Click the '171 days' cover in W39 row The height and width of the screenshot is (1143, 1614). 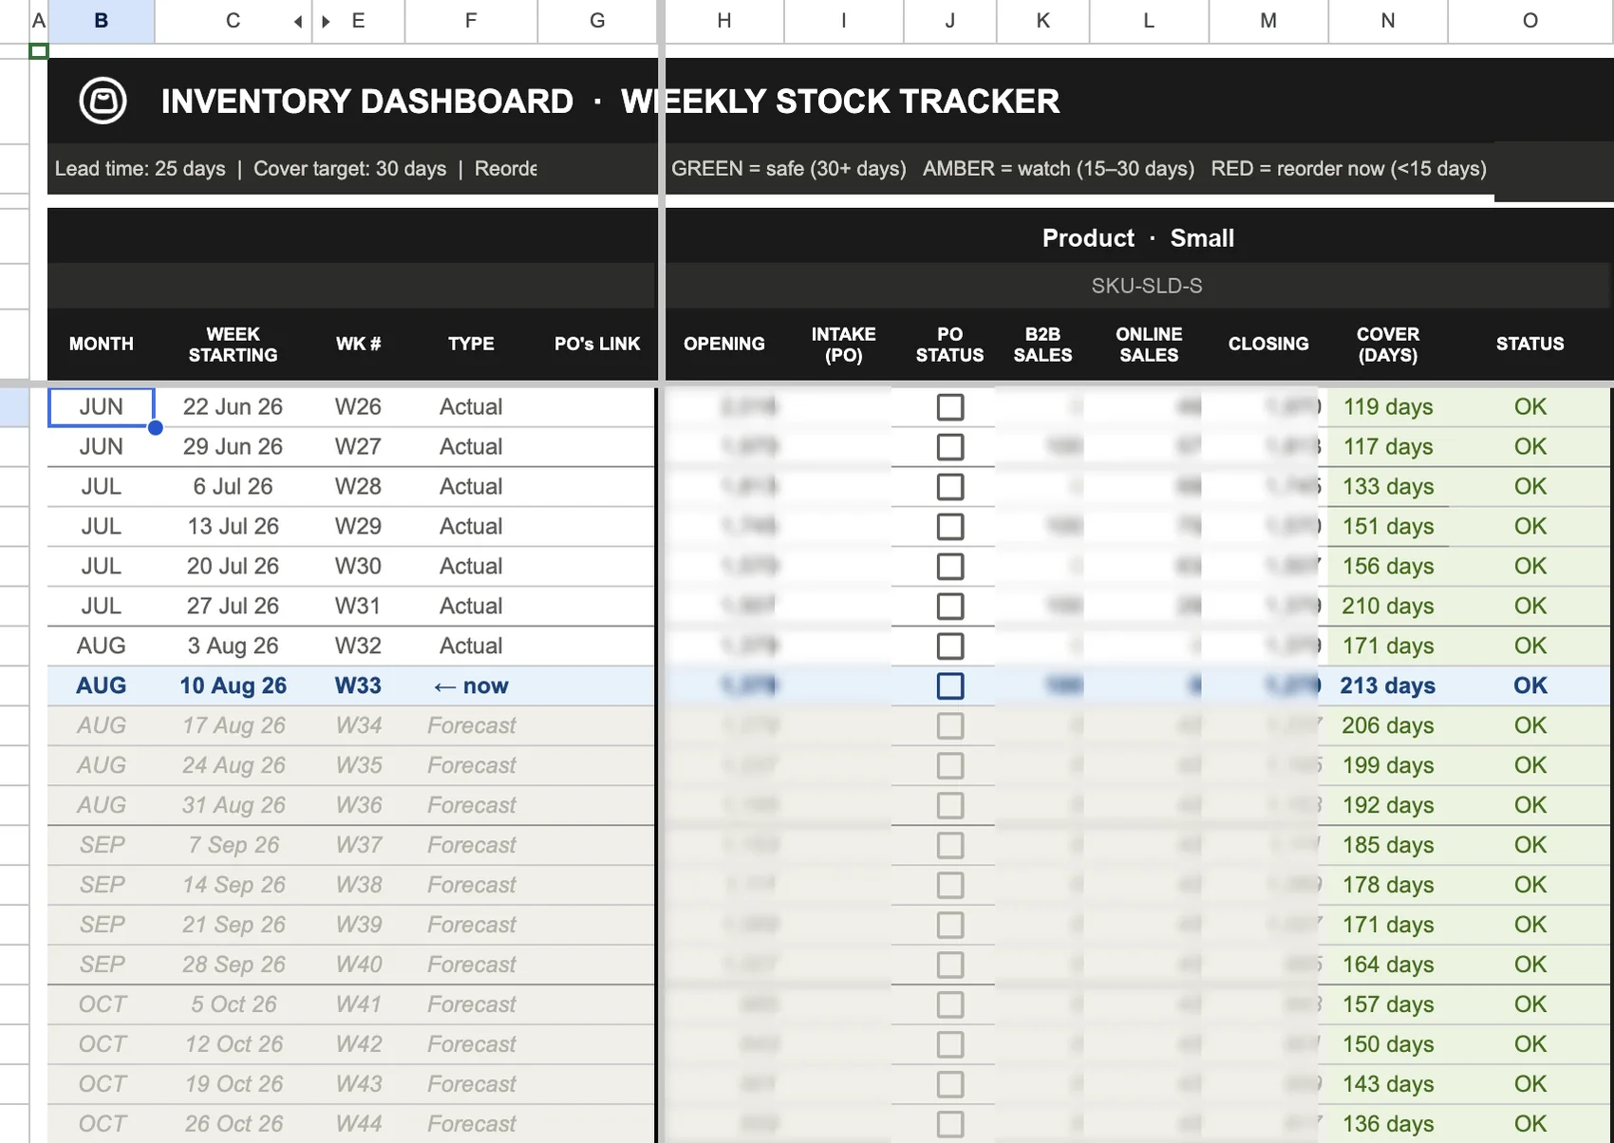pyautogui.click(x=1388, y=926)
